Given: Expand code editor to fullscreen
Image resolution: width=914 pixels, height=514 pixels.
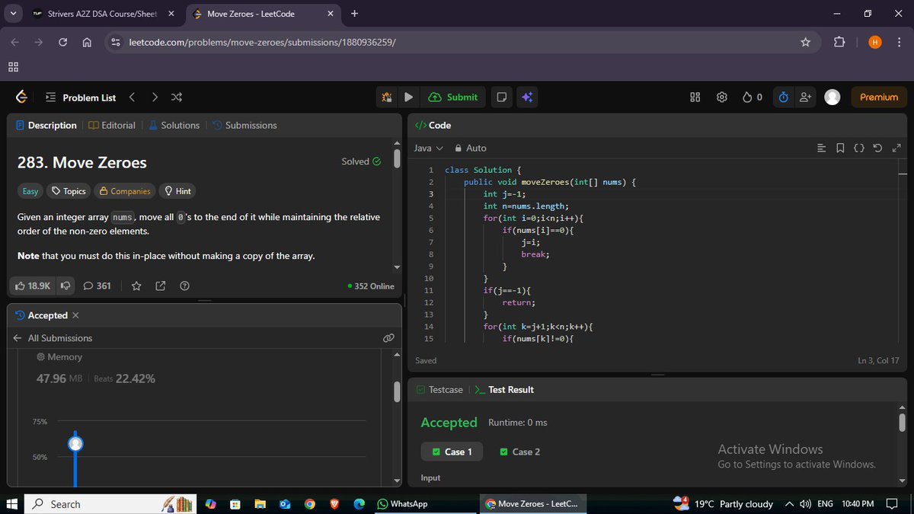Looking at the screenshot, I should 896,148.
